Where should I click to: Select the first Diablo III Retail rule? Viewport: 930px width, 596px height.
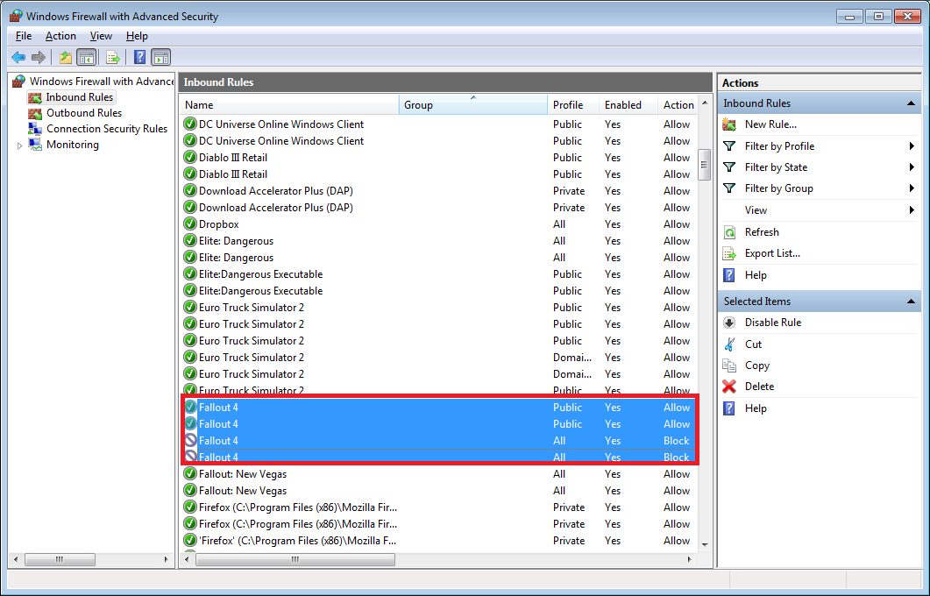click(438, 158)
